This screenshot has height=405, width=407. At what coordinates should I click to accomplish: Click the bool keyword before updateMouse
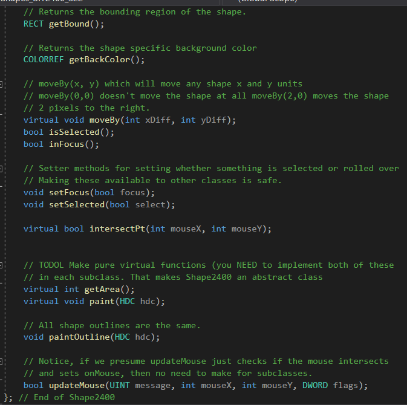[x=33, y=385]
